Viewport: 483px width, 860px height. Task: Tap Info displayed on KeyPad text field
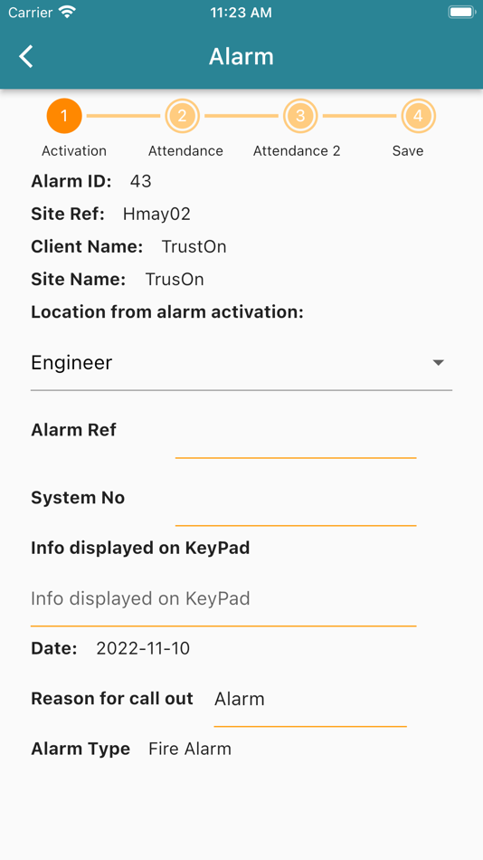[x=223, y=599]
